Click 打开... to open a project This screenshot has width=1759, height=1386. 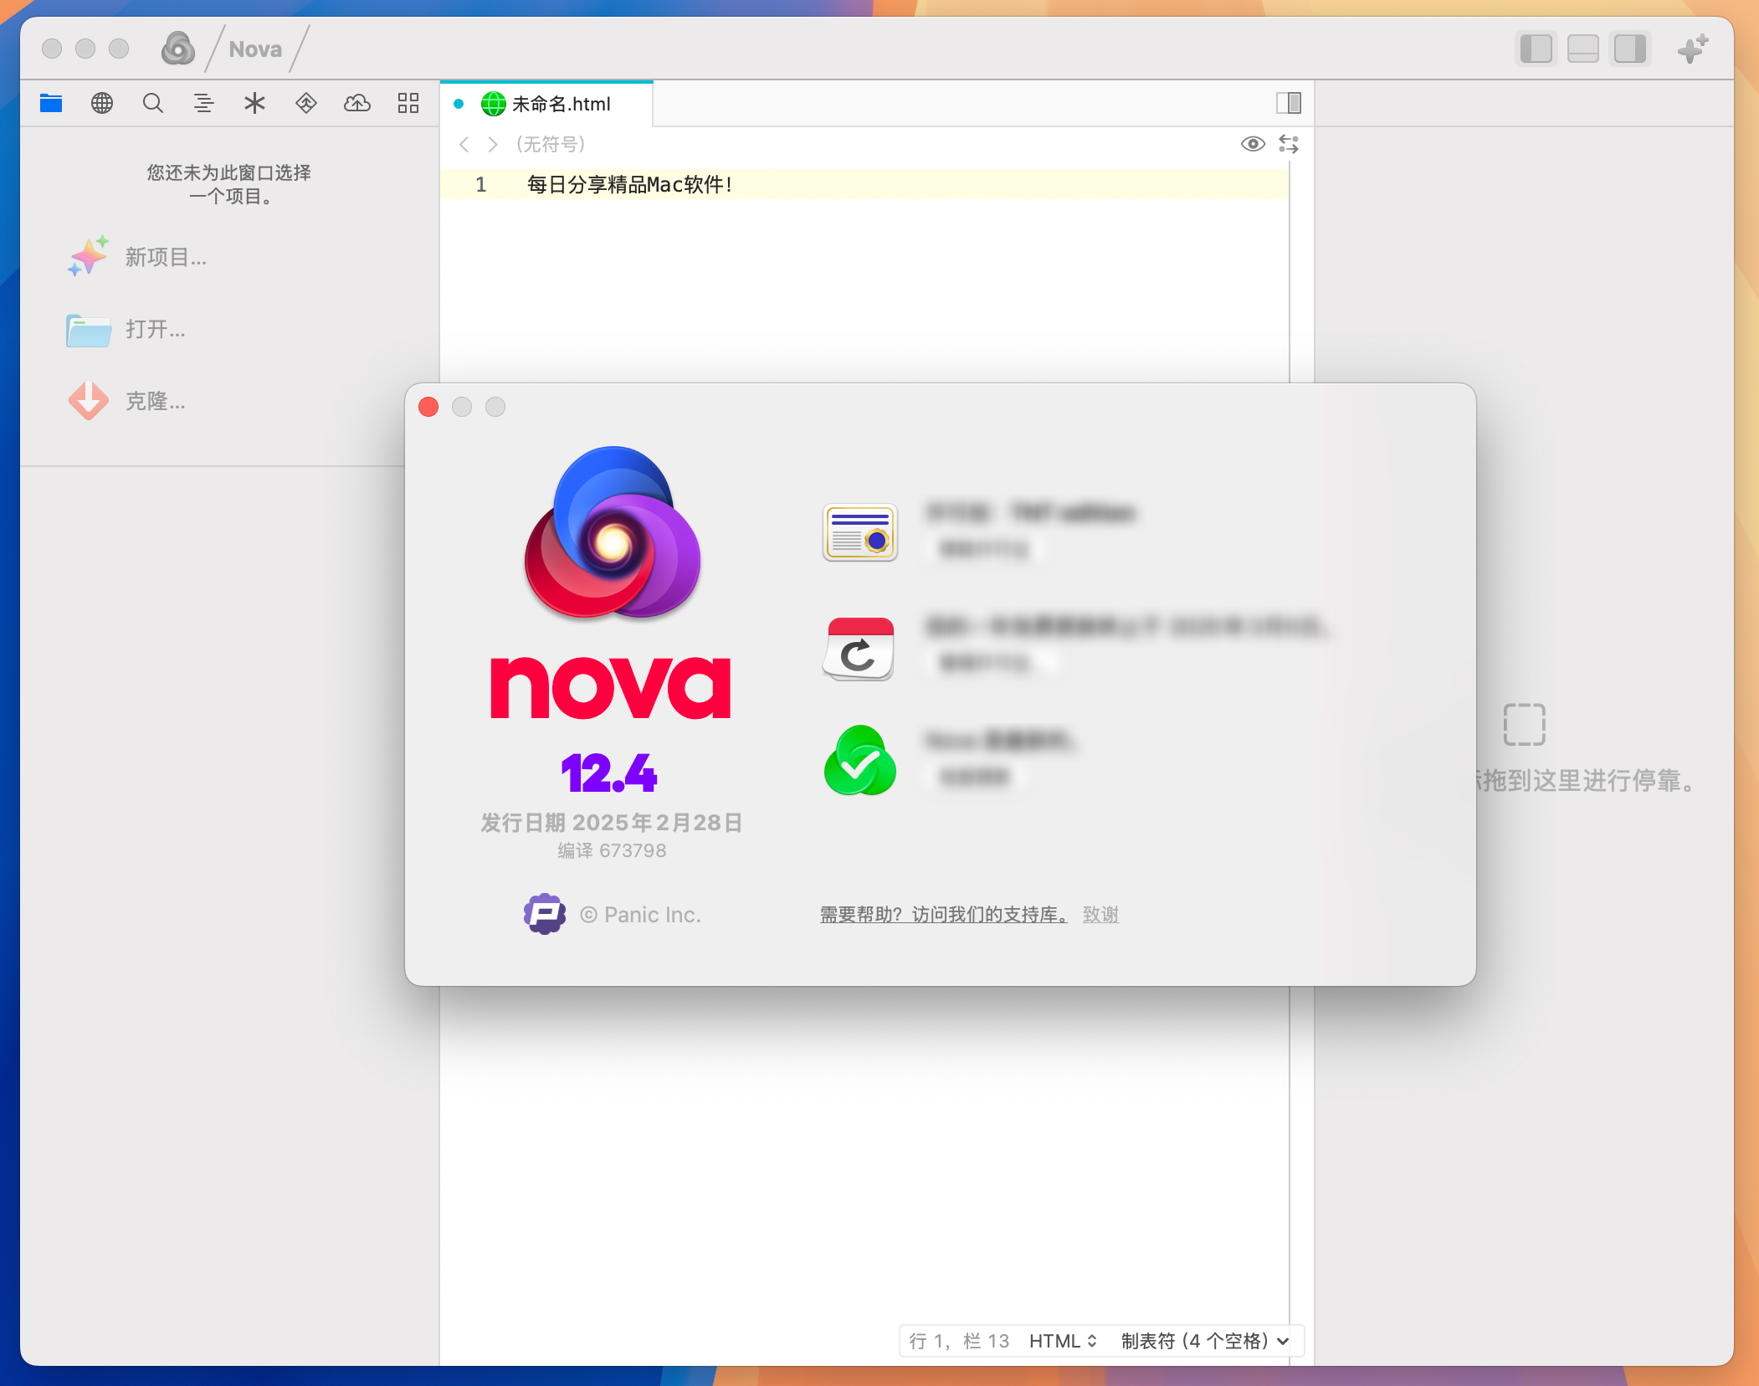[156, 329]
